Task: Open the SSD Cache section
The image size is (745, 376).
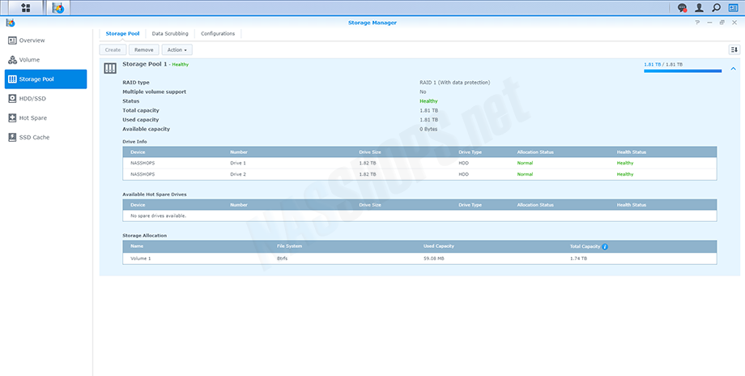Action: click(45, 138)
